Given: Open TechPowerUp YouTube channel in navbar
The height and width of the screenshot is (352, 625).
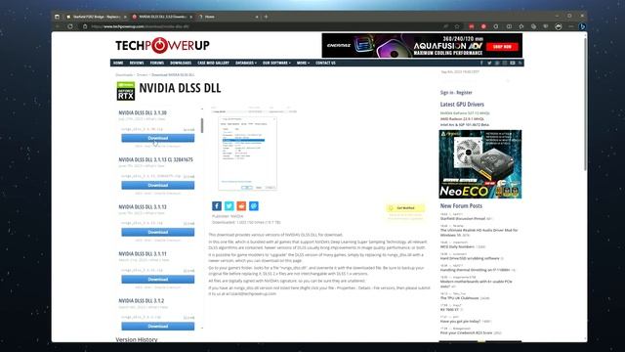Looking at the screenshot, I should click(513, 63).
